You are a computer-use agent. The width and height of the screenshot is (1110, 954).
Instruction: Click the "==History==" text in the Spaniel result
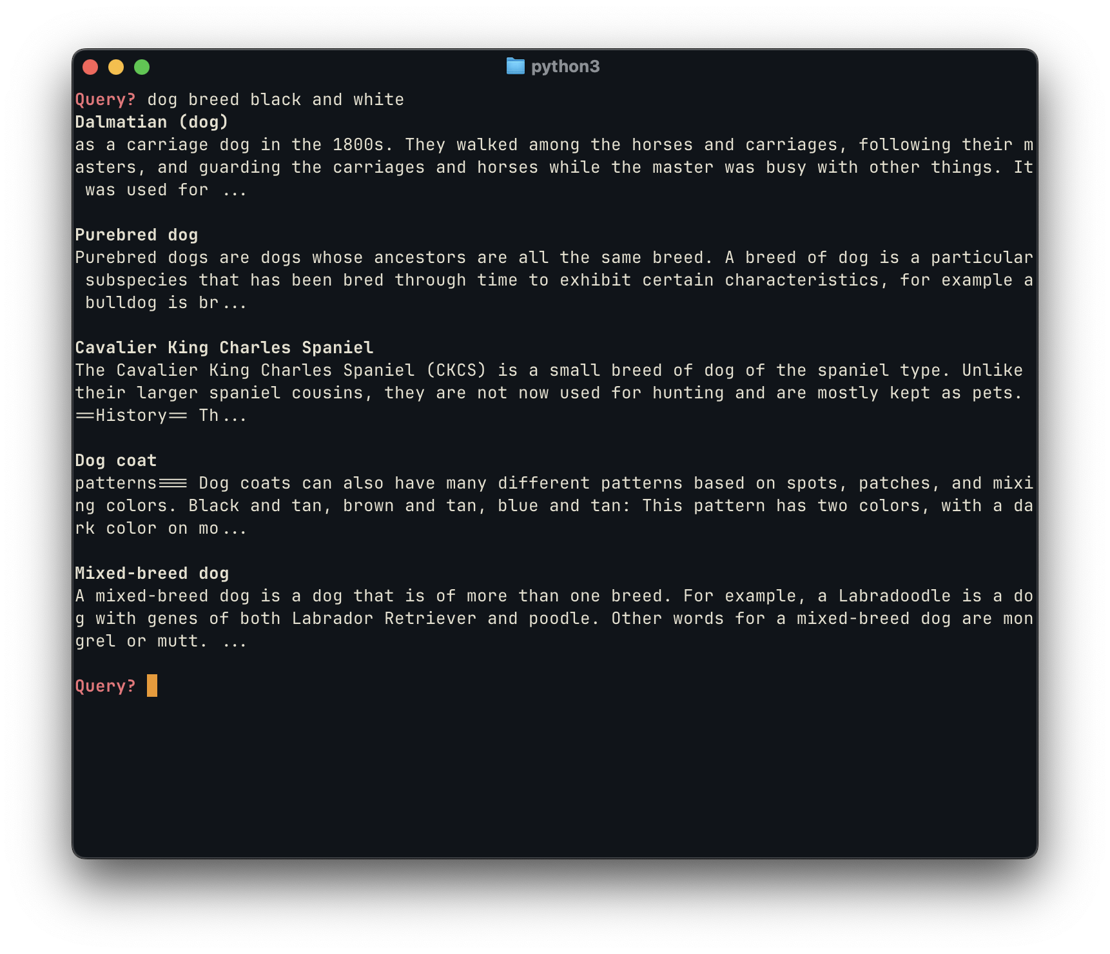click(131, 415)
